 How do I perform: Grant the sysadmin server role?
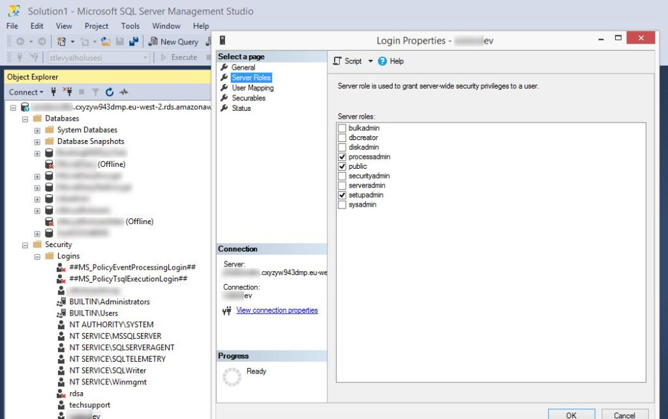(342, 205)
